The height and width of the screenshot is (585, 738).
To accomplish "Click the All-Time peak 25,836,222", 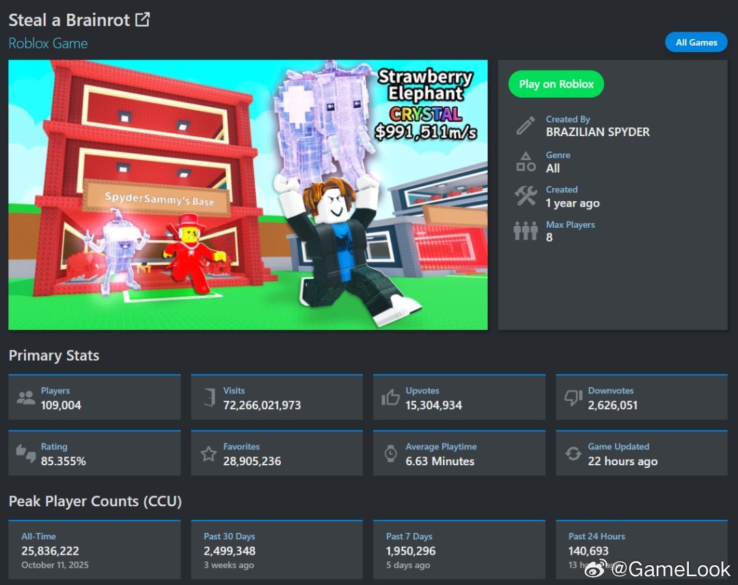I will coord(50,551).
